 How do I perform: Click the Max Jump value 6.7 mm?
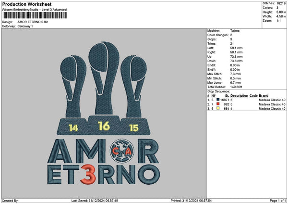click(236, 83)
